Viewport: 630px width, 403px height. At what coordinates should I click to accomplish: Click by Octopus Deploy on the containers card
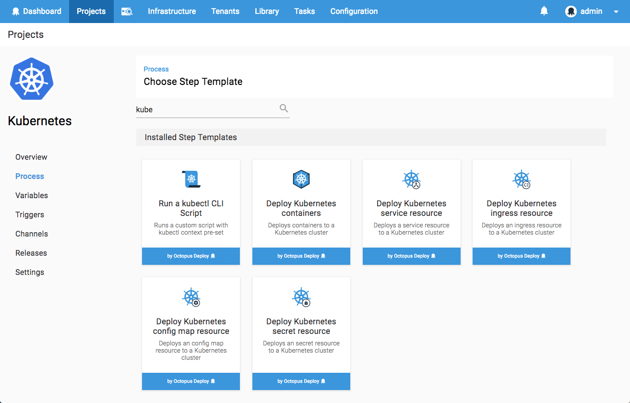(x=301, y=256)
